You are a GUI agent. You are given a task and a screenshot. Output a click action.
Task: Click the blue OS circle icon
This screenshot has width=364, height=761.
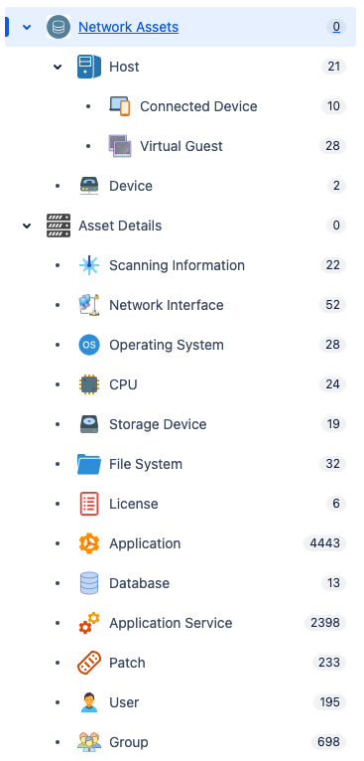89,345
